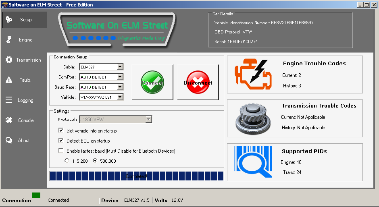
Task: Click the ELM327 cable combo box
Action: (101, 67)
